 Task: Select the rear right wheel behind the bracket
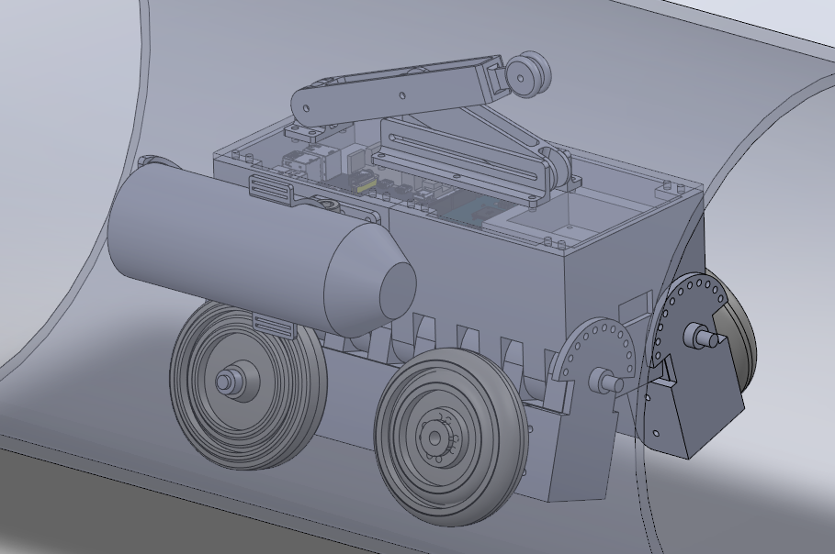[740, 338]
